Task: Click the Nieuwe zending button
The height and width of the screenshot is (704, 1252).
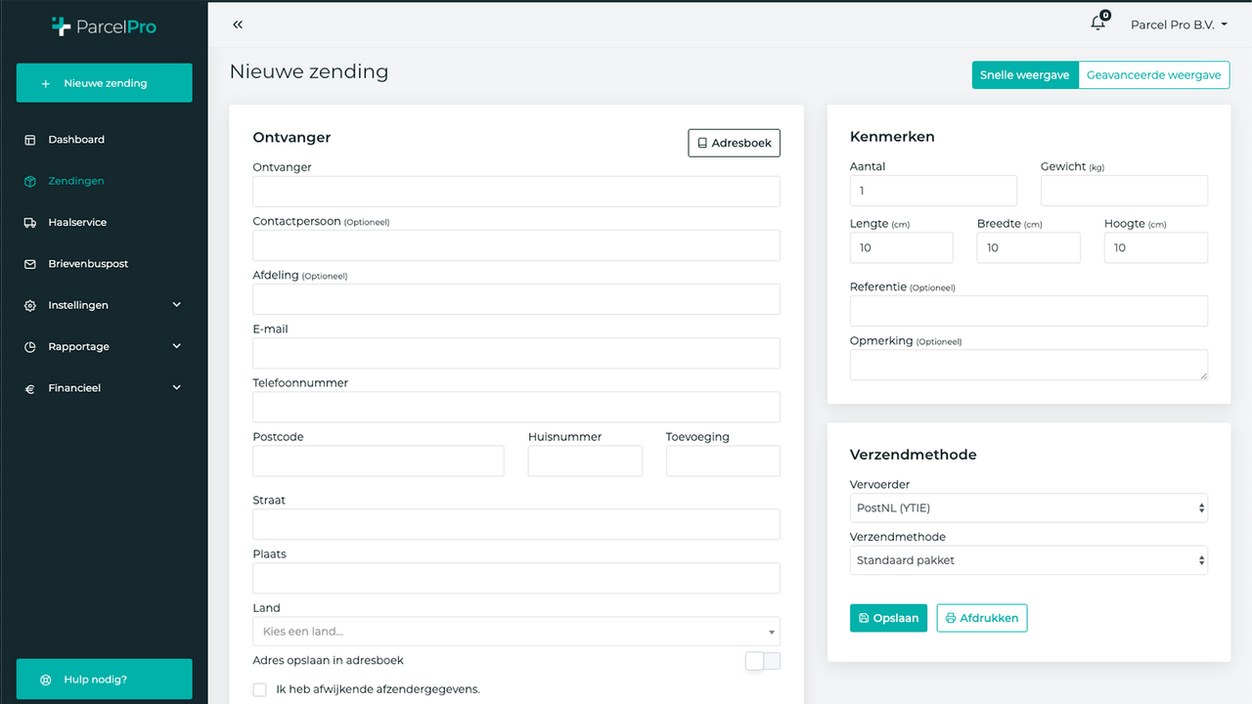Action: (105, 83)
